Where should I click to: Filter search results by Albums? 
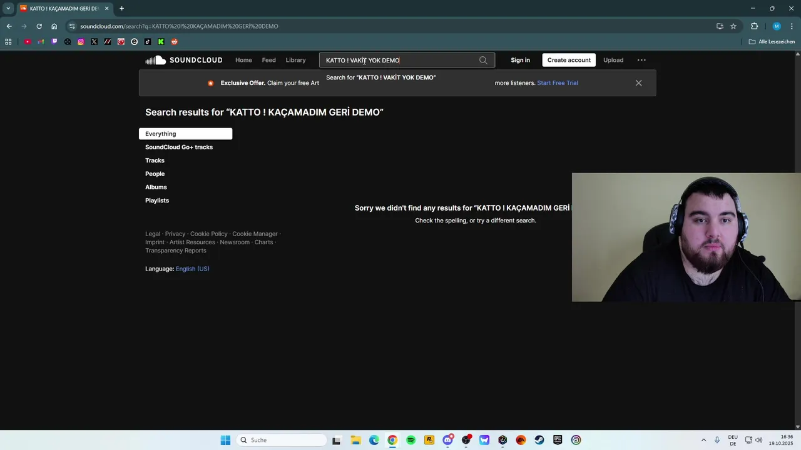[156, 187]
